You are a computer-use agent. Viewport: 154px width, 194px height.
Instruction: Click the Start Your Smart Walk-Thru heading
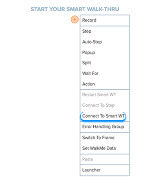pyautogui.click(x=75, y=9)
